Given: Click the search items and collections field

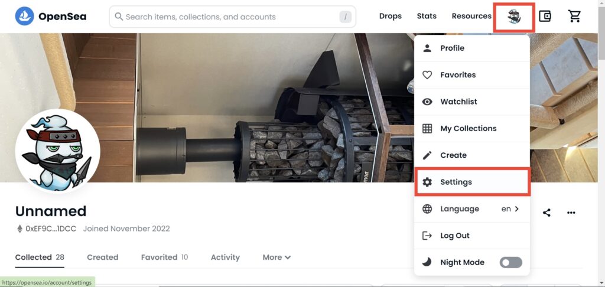Looking at the screenshot, I should tap(225, 17).
